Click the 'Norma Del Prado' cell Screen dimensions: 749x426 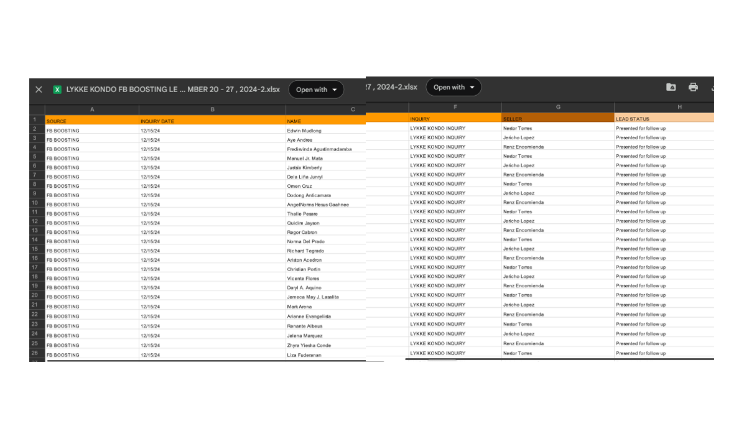(325, 241)
